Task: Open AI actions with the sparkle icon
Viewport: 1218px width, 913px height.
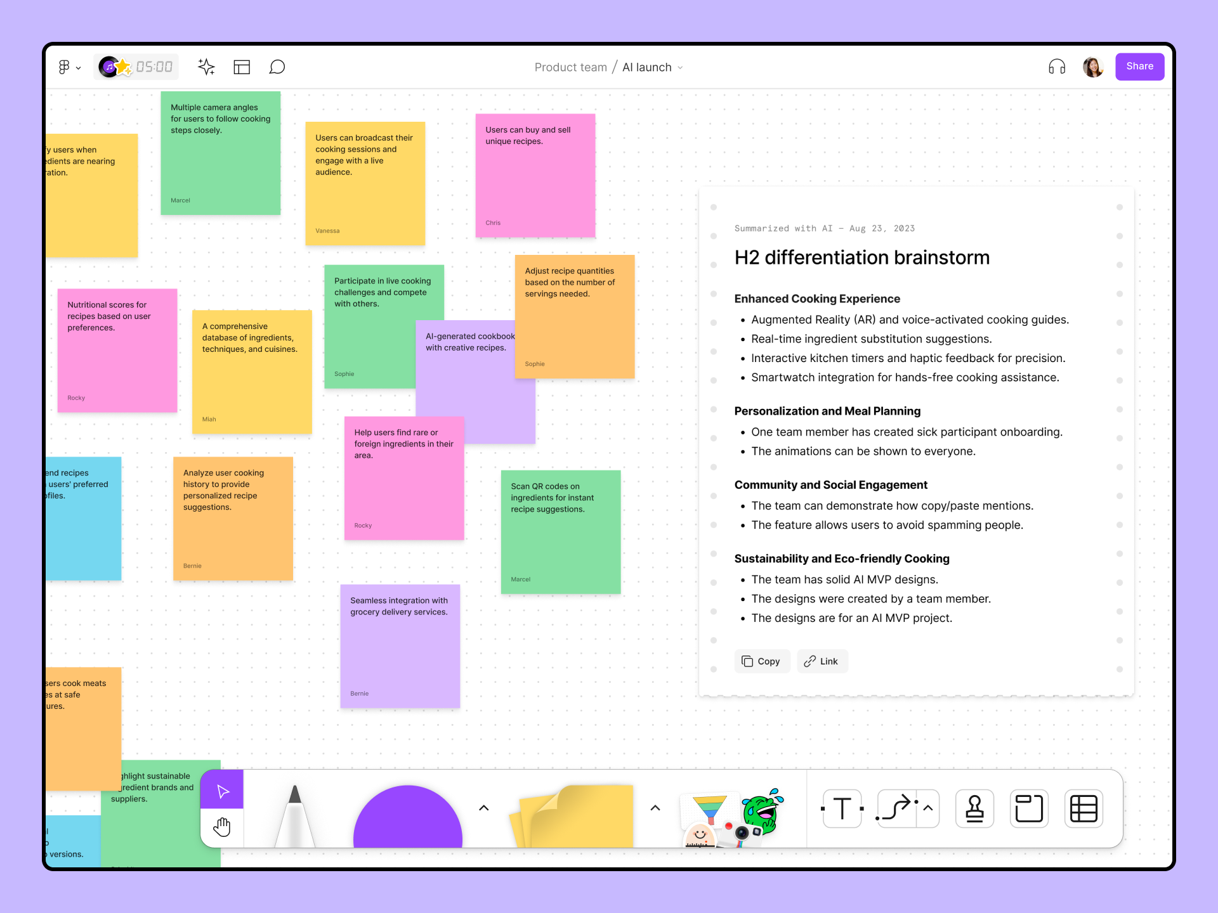Action: pos(207,67)
